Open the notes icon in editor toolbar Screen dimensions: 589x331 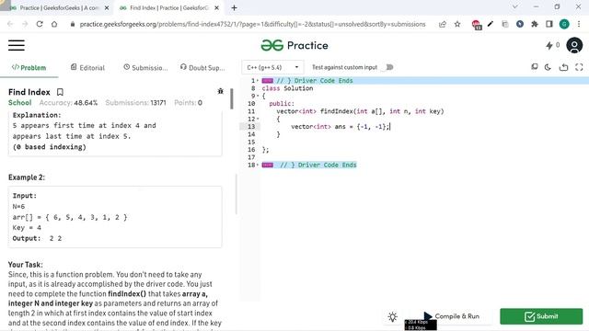534,67
